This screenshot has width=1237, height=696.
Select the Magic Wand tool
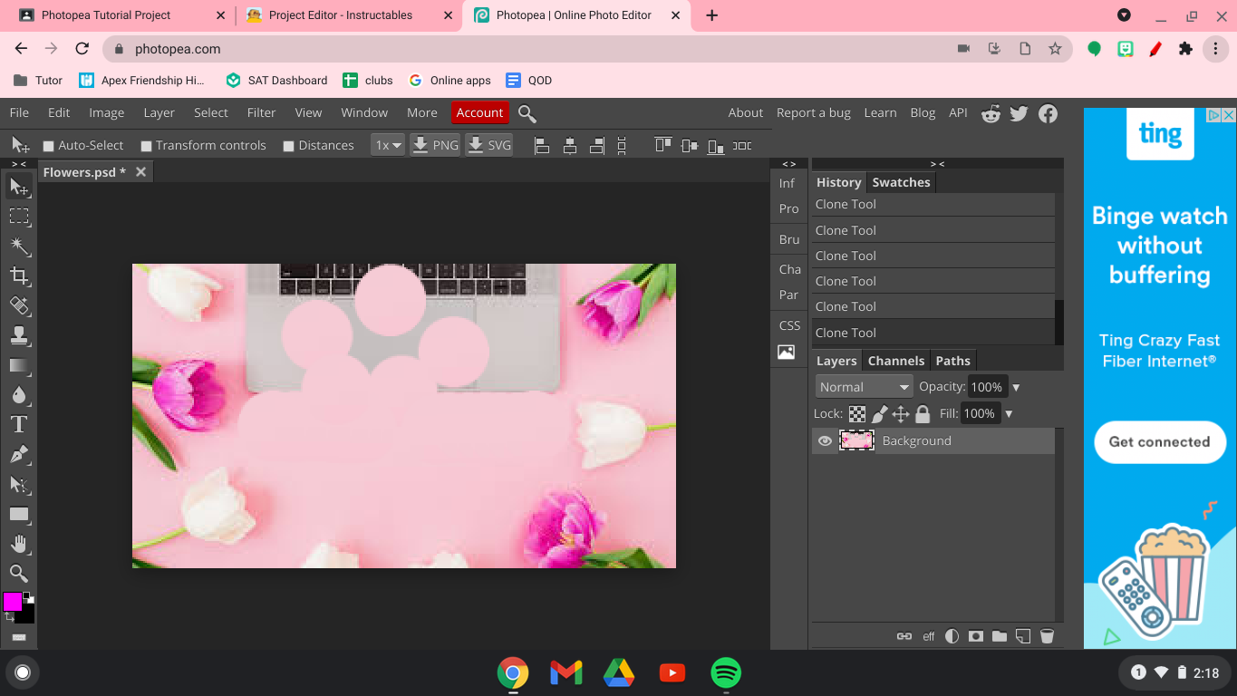(x=19, y=246)
